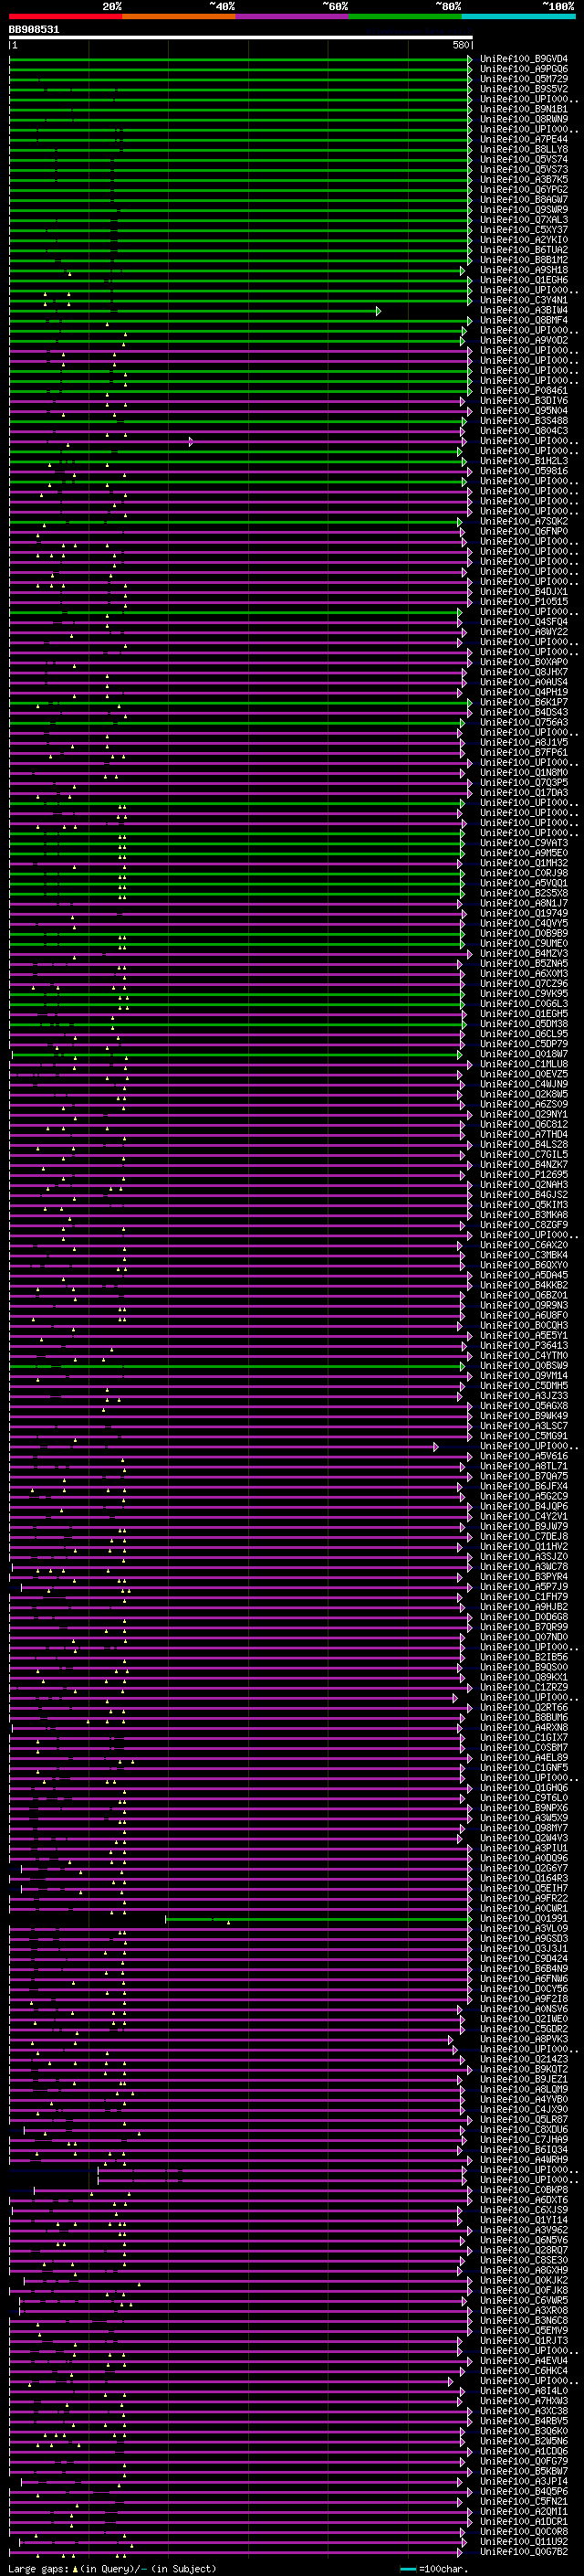Click the cyan ~100% identity legend segment

pos(518,16)
